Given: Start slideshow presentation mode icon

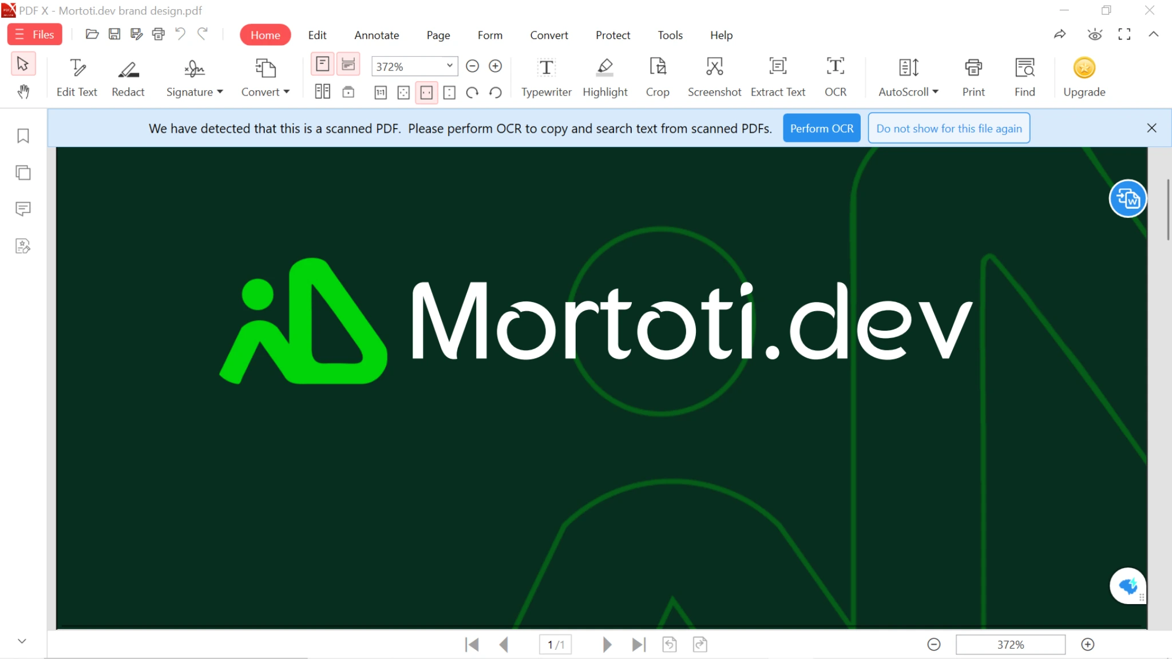Looking at the screenshot, I should (x=348, y=92).
